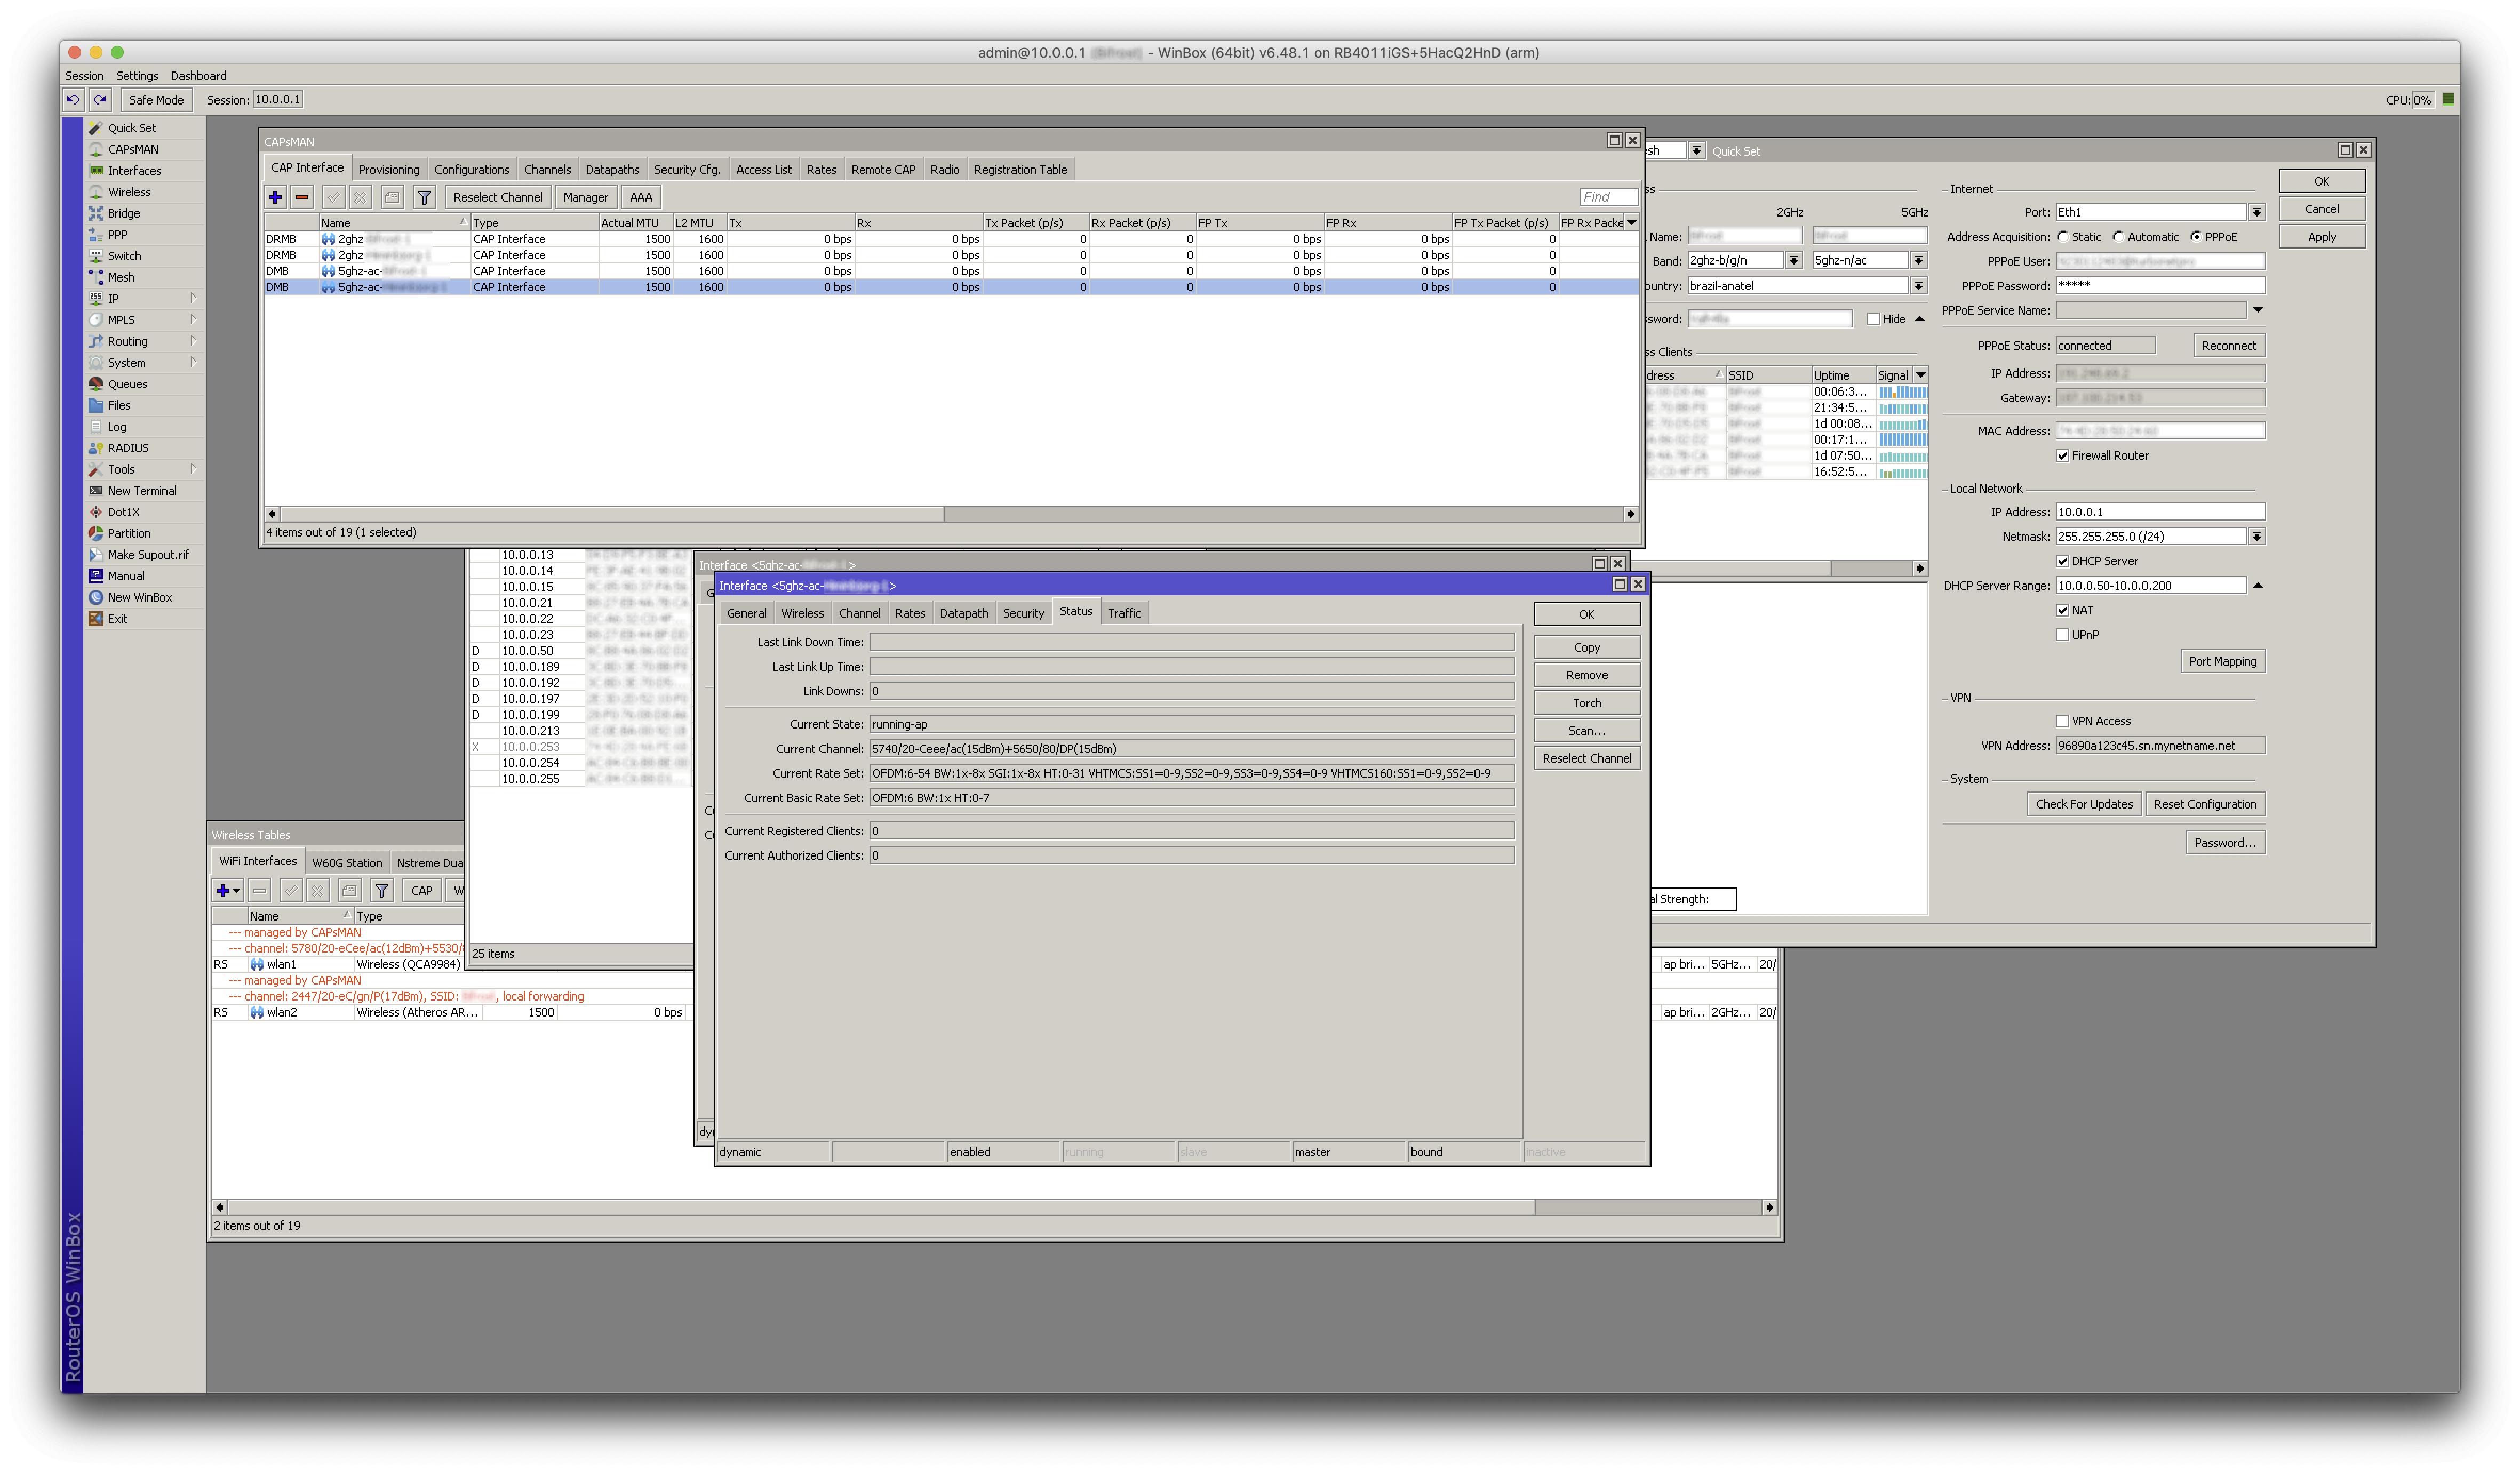Open Dot1X in sidebar
Viewport: 2520px width, 1472px height.
[123, 512]
